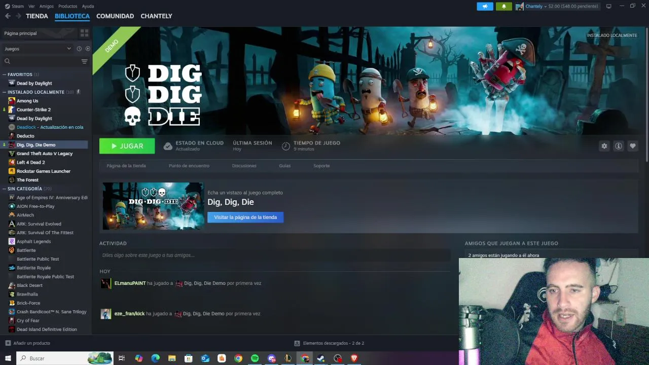
Task: Open game settings gear icon
Action: tap(604, 146)
